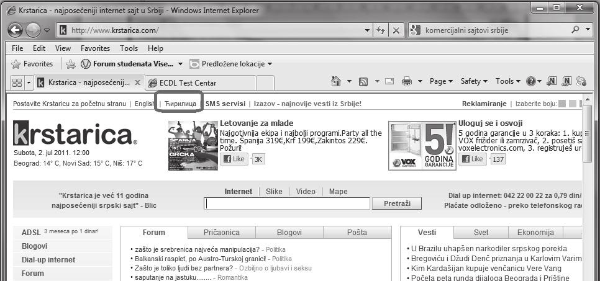This screenshot has height=281, width=600.
Task: Click the Help question mark icon
Action: (530, 81)
